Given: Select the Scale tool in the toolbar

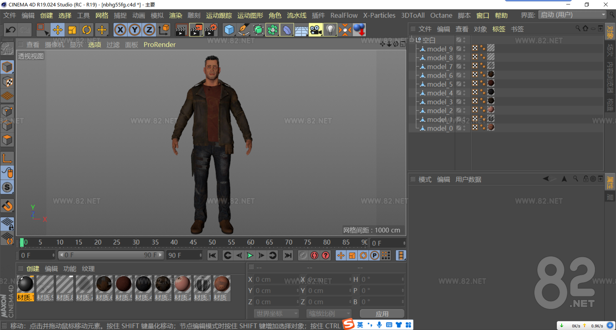Looking at the screenshot, I should click(x=72, y=30).
